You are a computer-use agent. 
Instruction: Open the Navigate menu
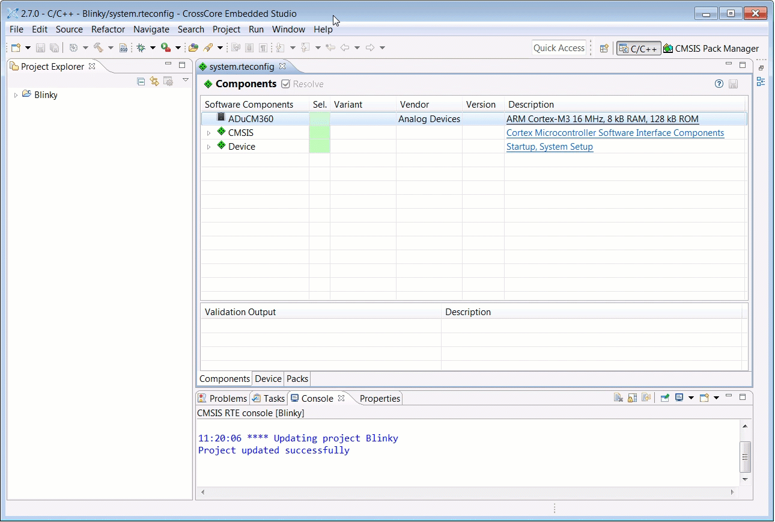click(151, 29)
